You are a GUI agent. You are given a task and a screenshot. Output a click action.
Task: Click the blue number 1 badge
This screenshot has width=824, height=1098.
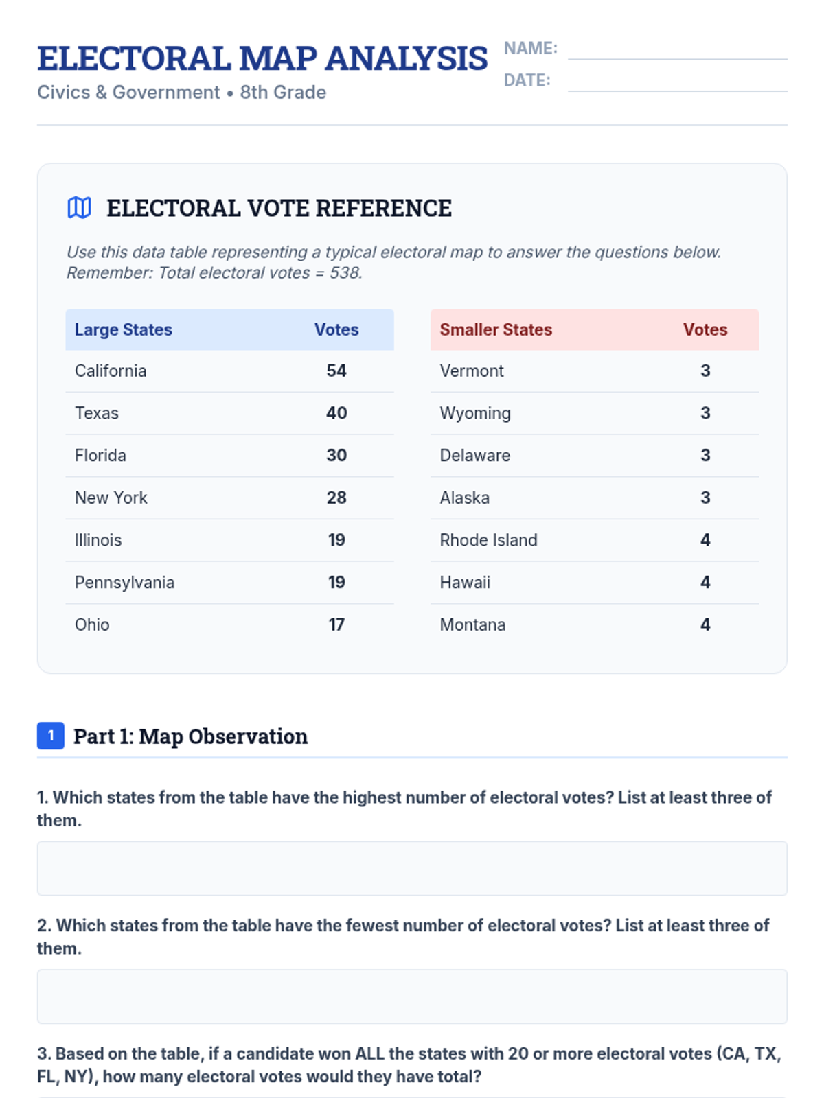(x=50, y=736)
